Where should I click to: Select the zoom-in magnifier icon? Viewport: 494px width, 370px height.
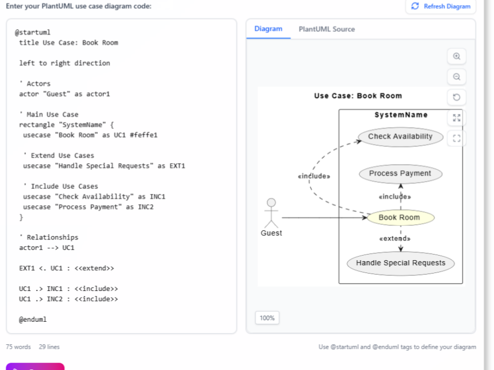(456, 56)
